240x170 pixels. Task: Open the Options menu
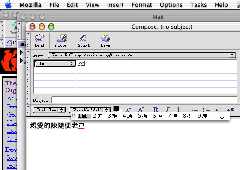click(x=171, y=5)
